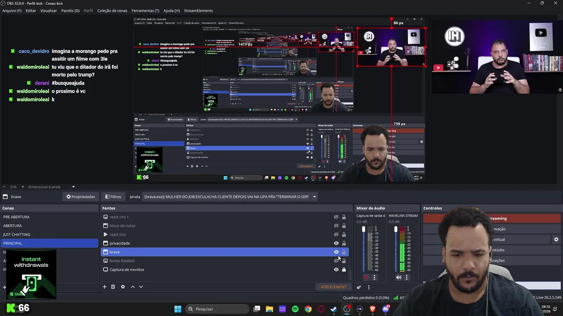Open Visualizar menu

coord(48,11)
